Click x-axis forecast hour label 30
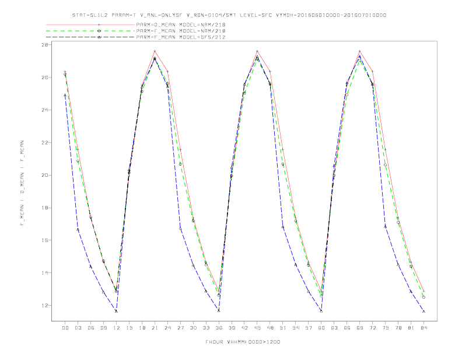Image resolution: width=462 pixels, height=357 pixels. coord(193,328)
